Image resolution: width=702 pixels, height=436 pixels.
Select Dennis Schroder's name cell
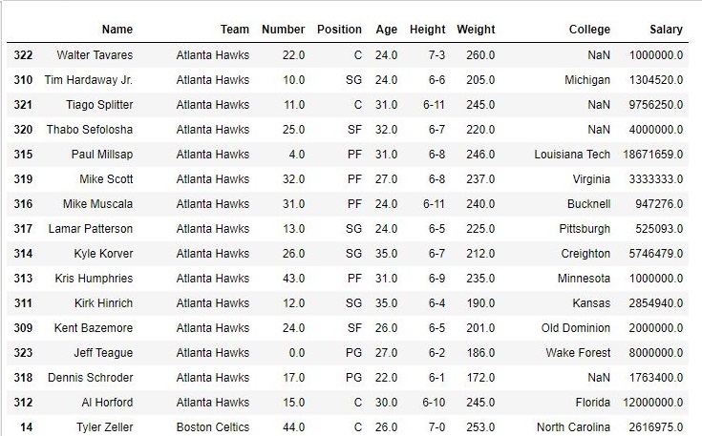[91, 378]
